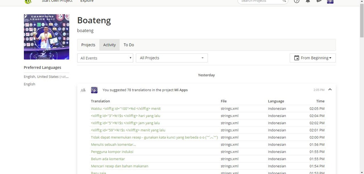Click the 'boateng' username text
Viewport: 364px width, 174px height.
click(85, 31)
